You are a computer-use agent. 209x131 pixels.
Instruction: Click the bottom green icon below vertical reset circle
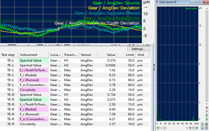(x=207, y=119)
